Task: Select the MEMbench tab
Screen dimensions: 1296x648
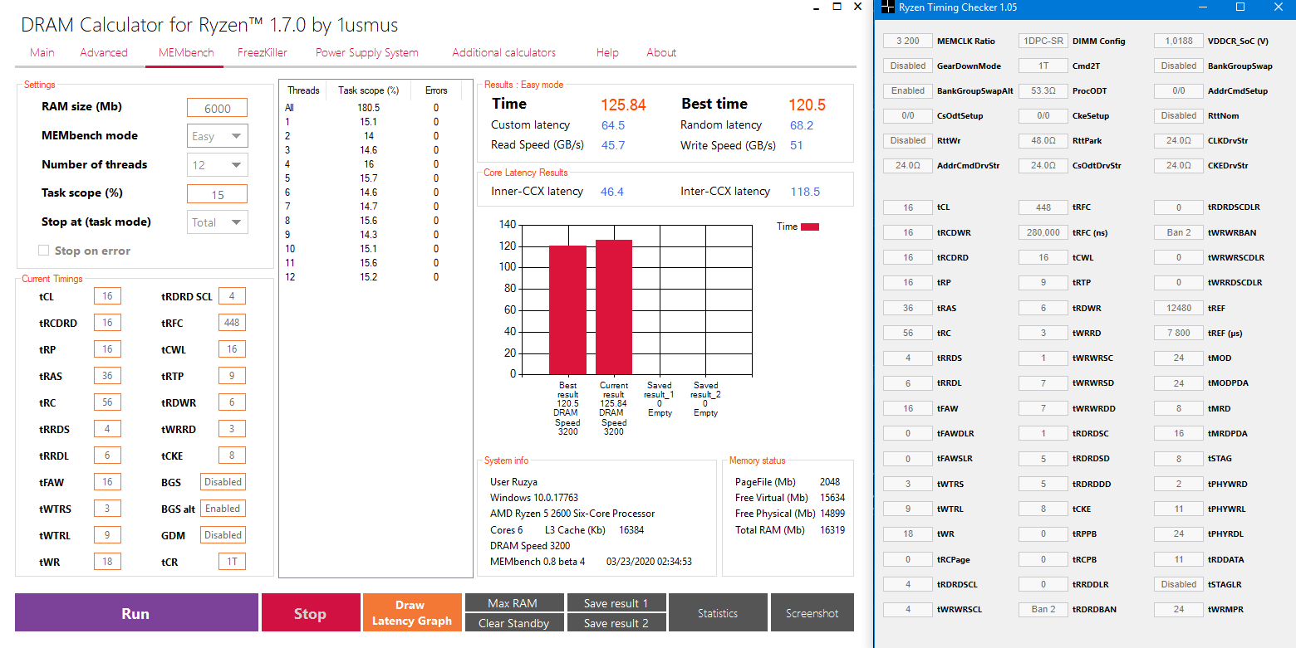Action: point(186,52)
